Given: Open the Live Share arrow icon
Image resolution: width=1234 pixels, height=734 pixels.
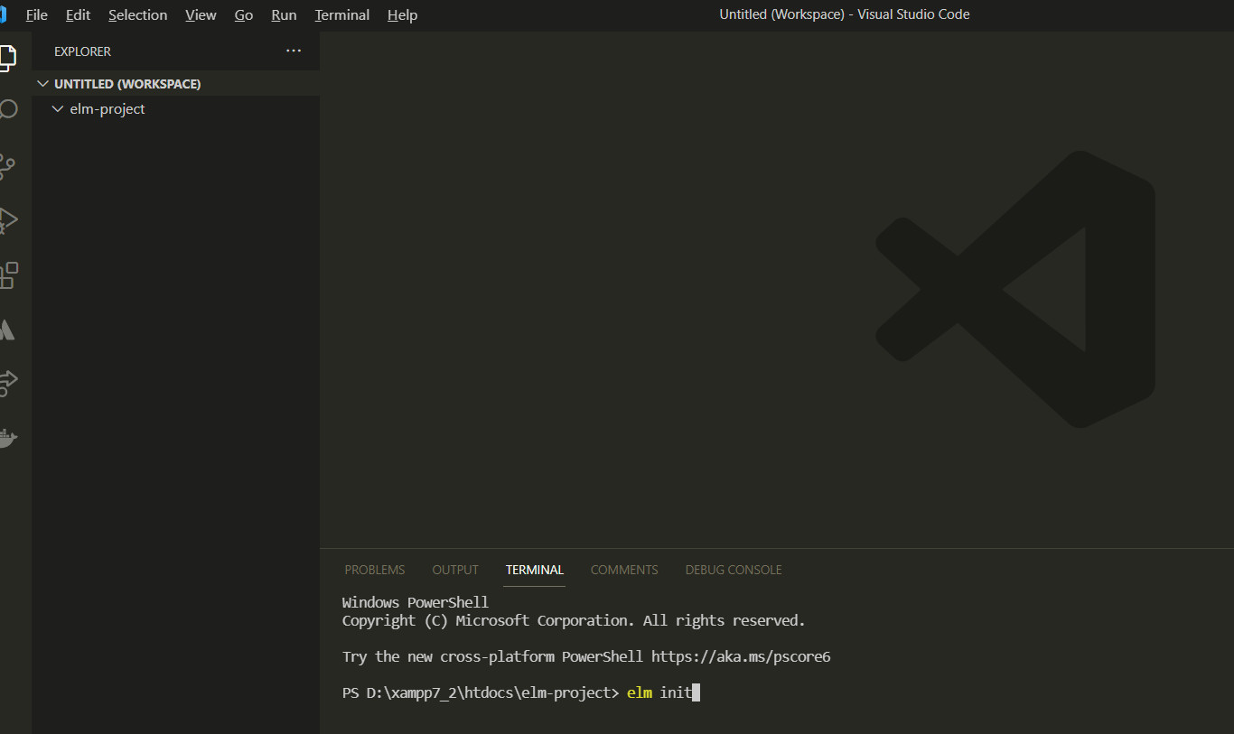Looking at the screenshot, I should click(x=8, y=383).
